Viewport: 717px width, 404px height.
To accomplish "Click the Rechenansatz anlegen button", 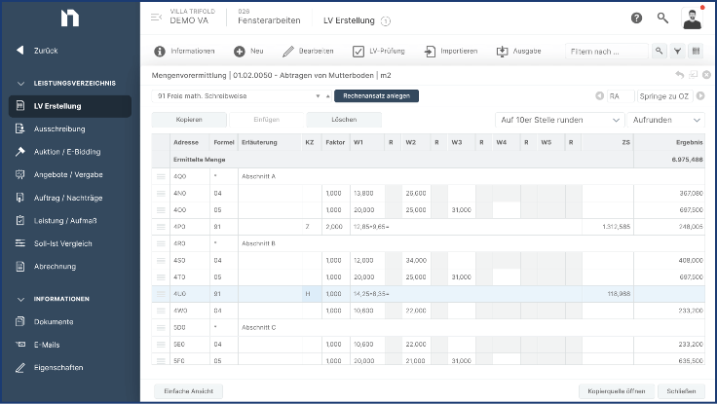I will point(376,96).
